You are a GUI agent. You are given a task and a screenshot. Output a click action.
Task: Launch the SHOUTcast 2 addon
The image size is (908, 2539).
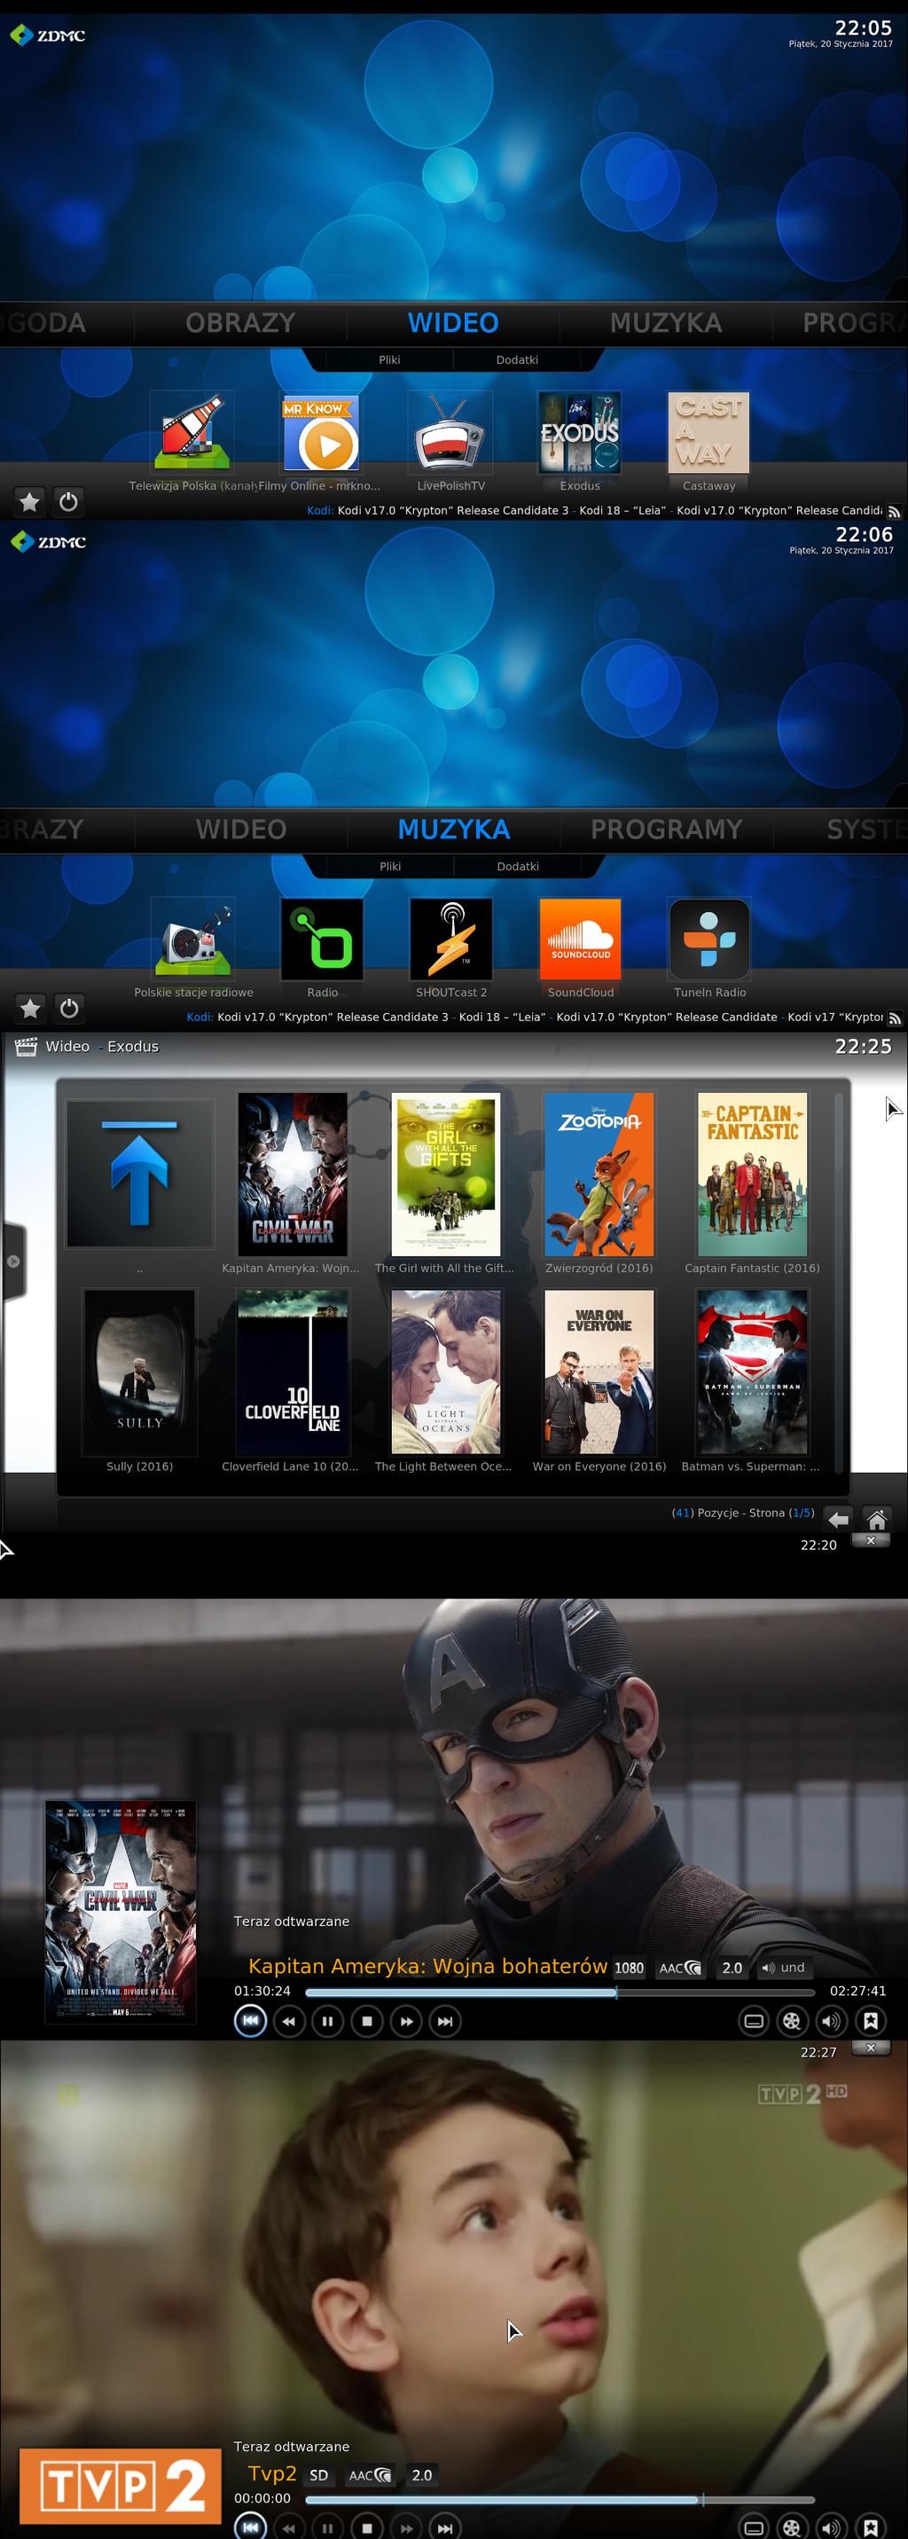click(x=451, y=940)
